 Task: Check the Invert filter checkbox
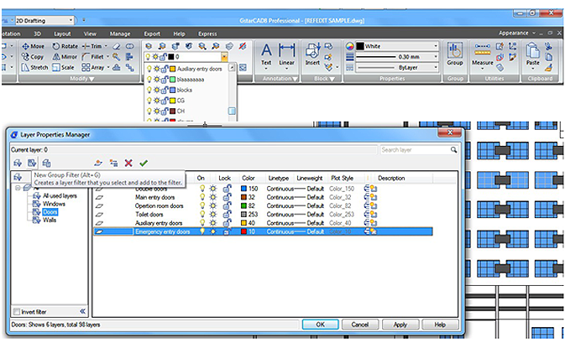(17, 312)
